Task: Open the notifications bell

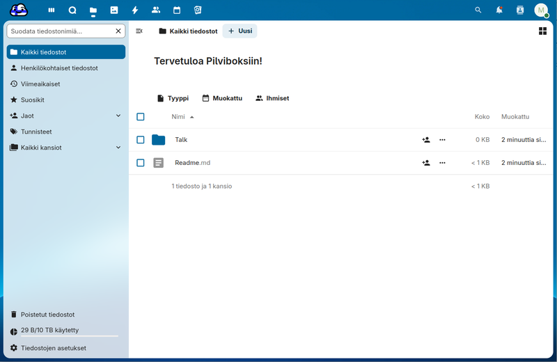Action: coord(499,10)
